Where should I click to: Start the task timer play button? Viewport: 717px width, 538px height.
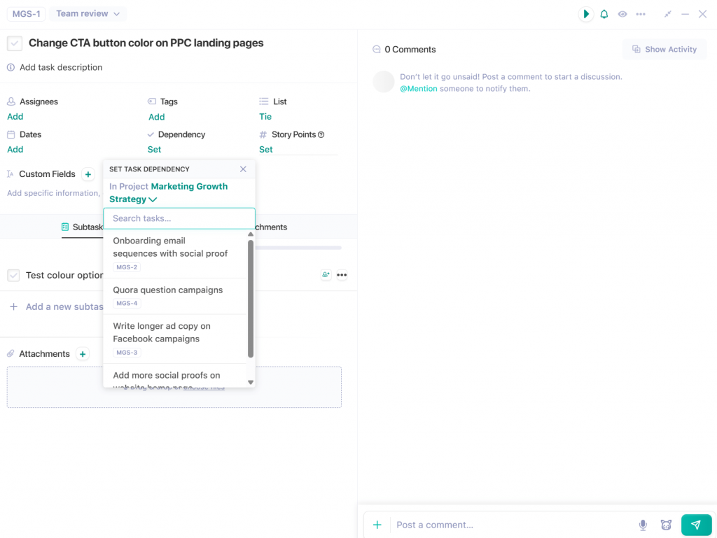coord(586,14)
